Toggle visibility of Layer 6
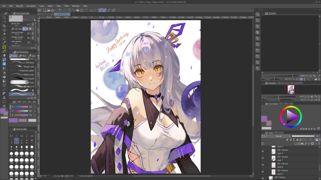This screenshot has height=180, width=321. pyautogui.click(x=263, y=165)
